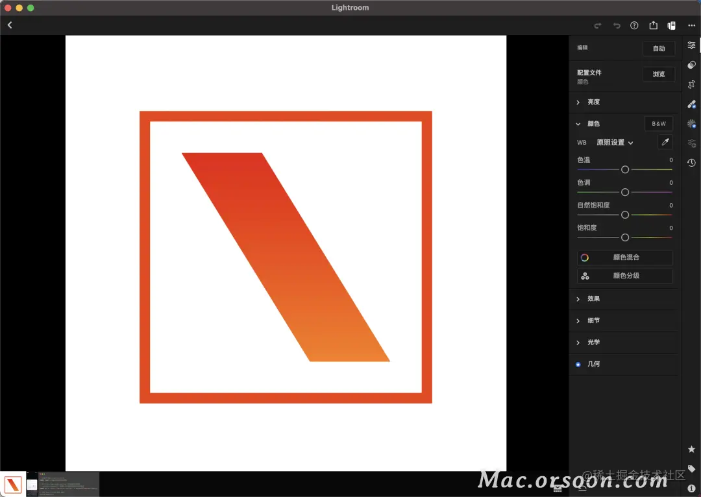Open the Keywords tag icon
The image size is (701, 497).
pyautogui.click(x=691, y=468)
